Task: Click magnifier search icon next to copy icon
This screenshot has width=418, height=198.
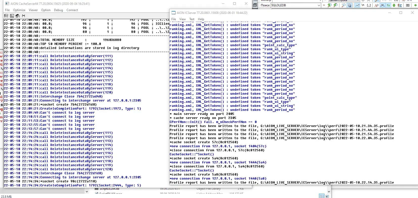Action: (343, 5)
